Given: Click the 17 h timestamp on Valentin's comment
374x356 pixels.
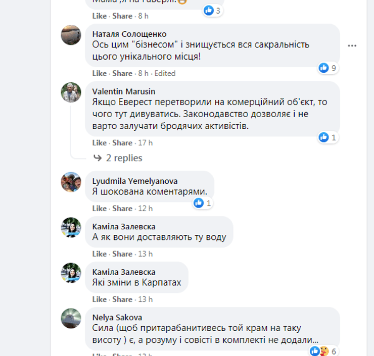Looking at the screenshot, I should pos(146,143).
